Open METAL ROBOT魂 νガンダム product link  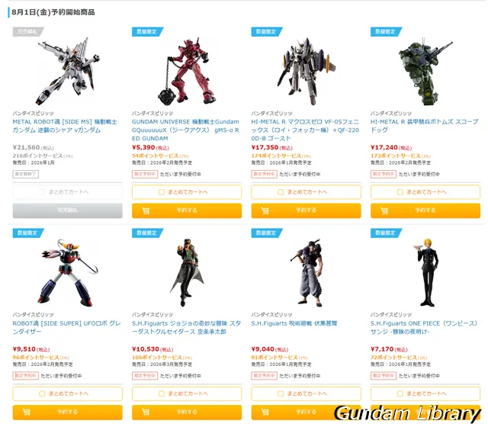65,126
